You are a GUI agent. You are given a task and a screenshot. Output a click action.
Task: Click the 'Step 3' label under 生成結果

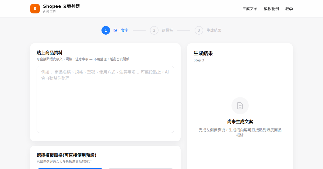(x=199, y=60)
